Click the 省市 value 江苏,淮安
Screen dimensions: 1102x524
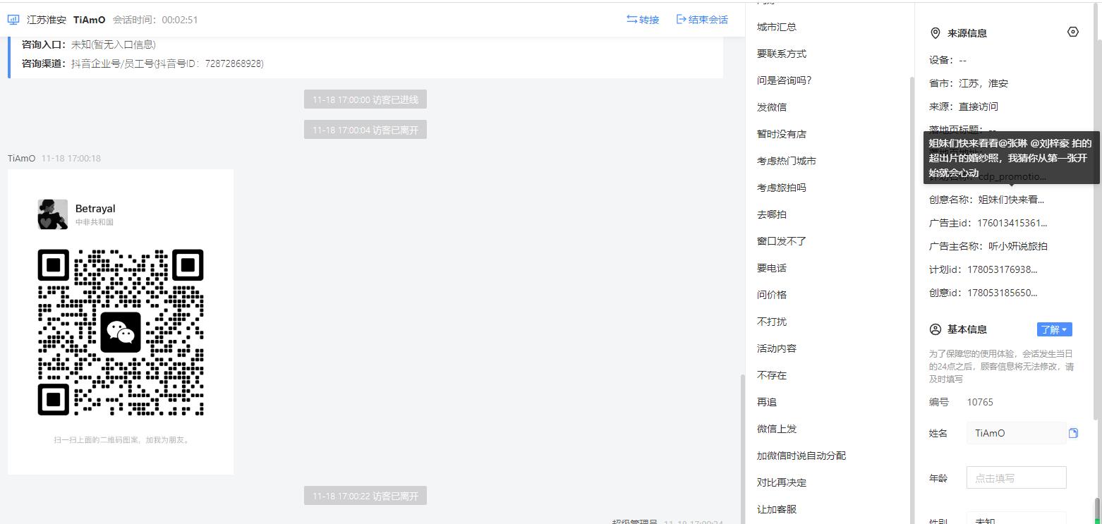(x=983, y=83)
